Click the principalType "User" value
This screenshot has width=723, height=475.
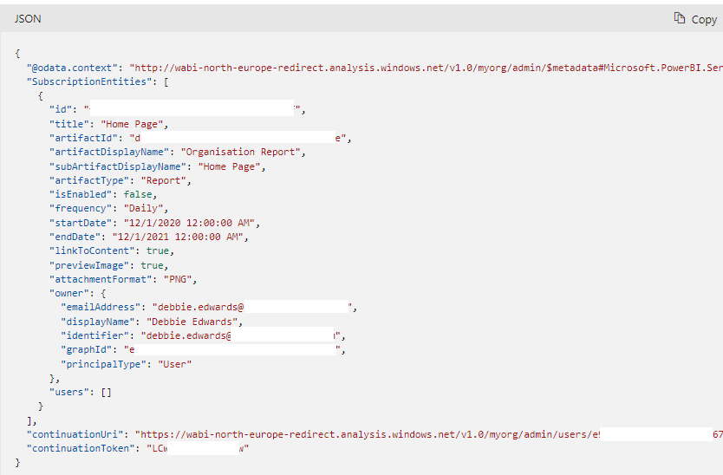pos(174,364)
